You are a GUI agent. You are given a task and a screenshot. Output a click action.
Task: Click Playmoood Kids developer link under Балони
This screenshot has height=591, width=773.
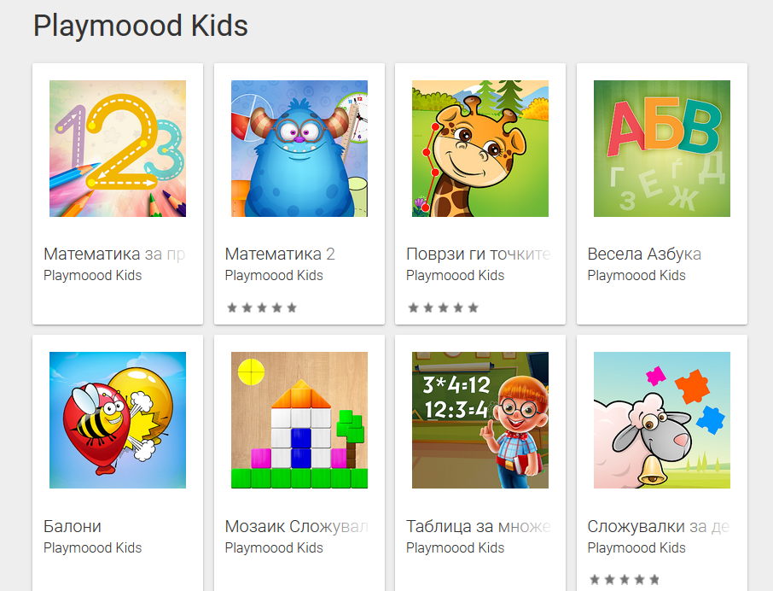tap(93, 548)
